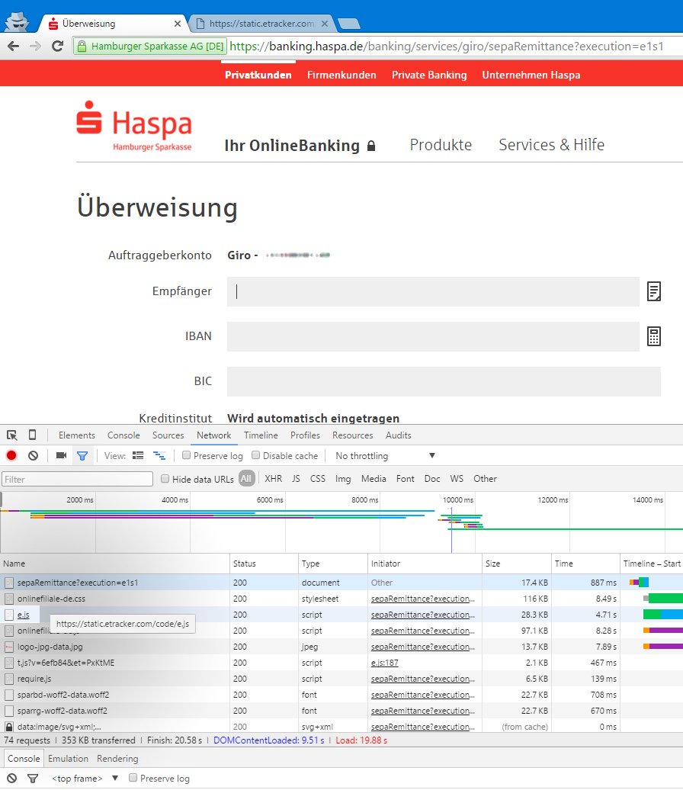
Task: Sort by the Size column header
Action: click(516, 564)
